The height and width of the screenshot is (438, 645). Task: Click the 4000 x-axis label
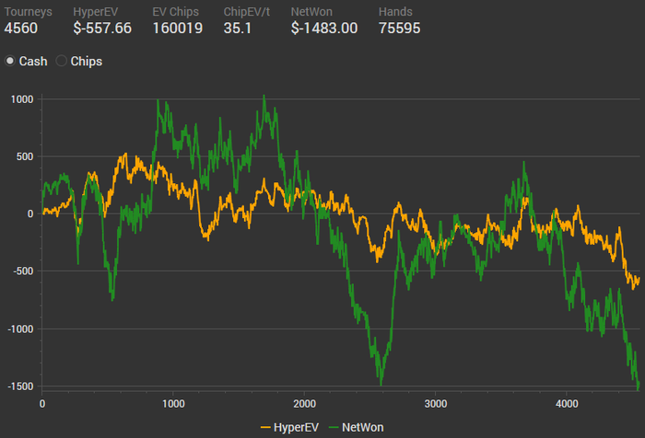click(567, 404)
